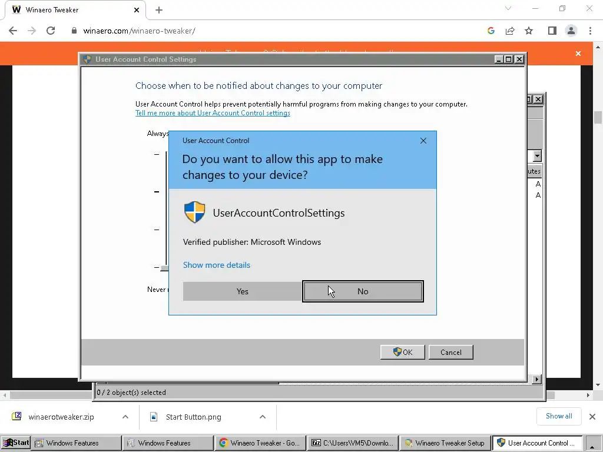Viewport: 603px width, 452px height.
Task: Click the site lock icon in address bar
Action: (74, 31)
